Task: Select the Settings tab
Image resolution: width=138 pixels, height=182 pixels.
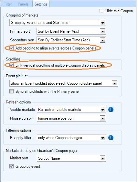Action: (41, 4)
